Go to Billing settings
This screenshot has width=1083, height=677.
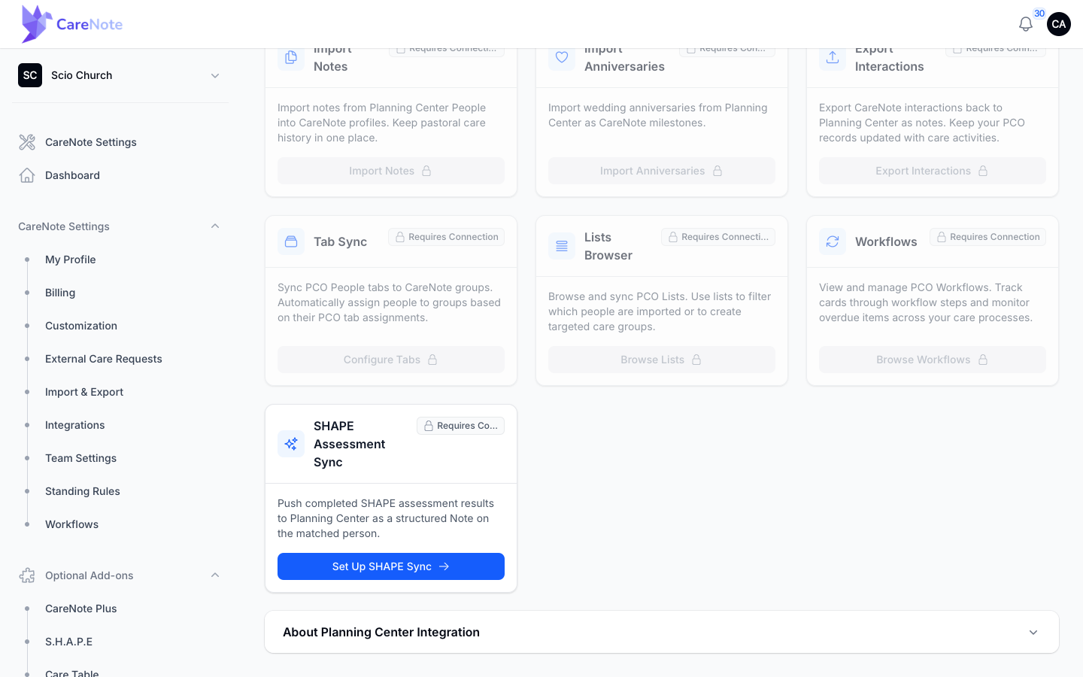[60, 293]
